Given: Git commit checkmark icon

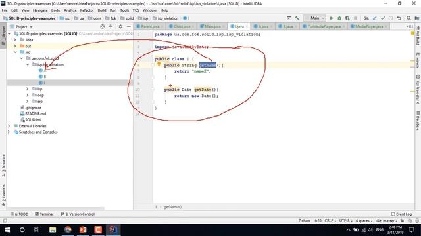Looking at the screenshot, I should coord(383,18).
